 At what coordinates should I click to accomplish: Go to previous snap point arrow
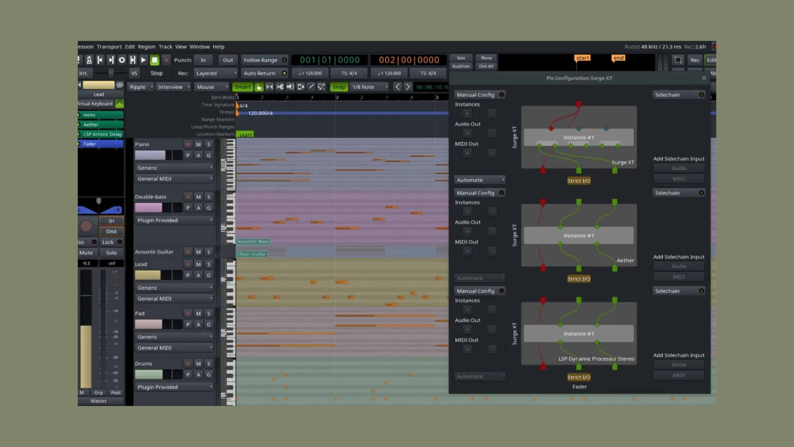397,87
